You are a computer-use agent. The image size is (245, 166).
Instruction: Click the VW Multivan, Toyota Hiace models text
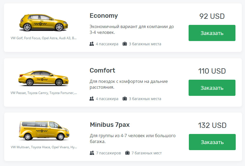click(x=44, y=147)
